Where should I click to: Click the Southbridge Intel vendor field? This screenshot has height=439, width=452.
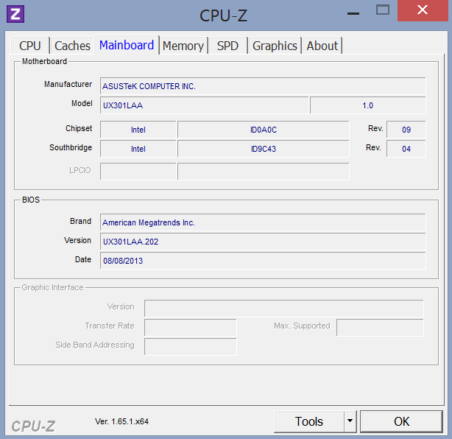pos(138,149)
